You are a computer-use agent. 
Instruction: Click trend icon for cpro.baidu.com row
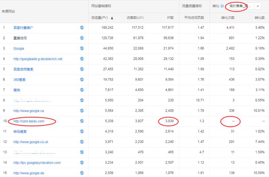point(82,121)
